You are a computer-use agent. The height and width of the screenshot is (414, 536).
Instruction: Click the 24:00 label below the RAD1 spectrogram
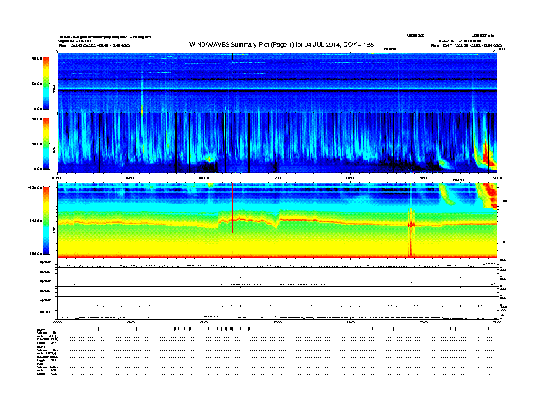pyautogui.click(x=497, y=178)
